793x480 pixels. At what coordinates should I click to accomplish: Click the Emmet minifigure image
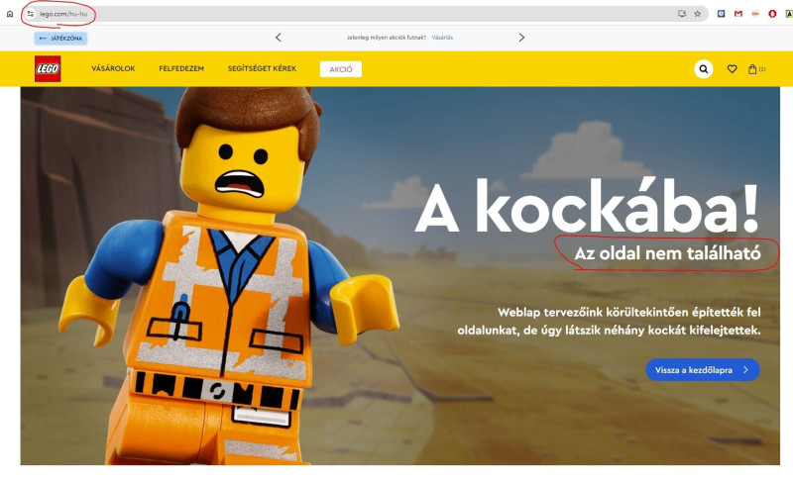228,277
